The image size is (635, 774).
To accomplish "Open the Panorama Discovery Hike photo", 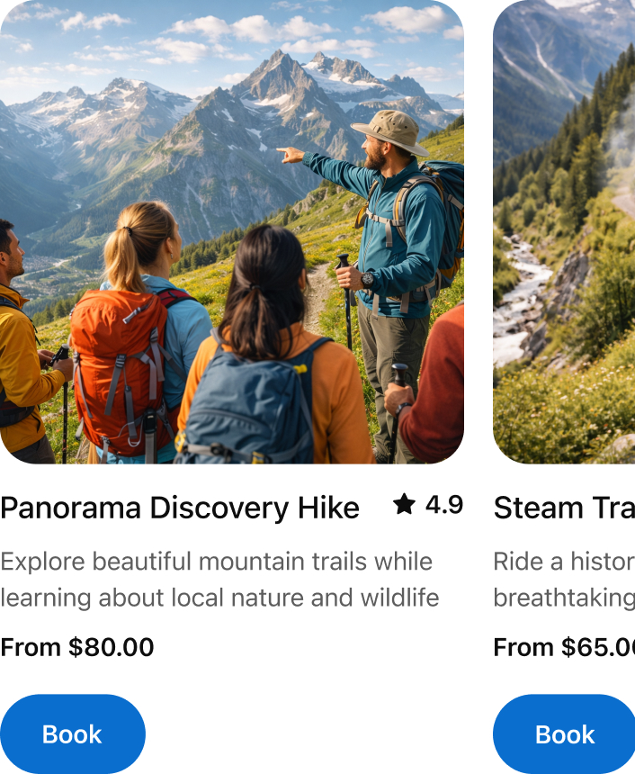I will click(x=232, y=234).
